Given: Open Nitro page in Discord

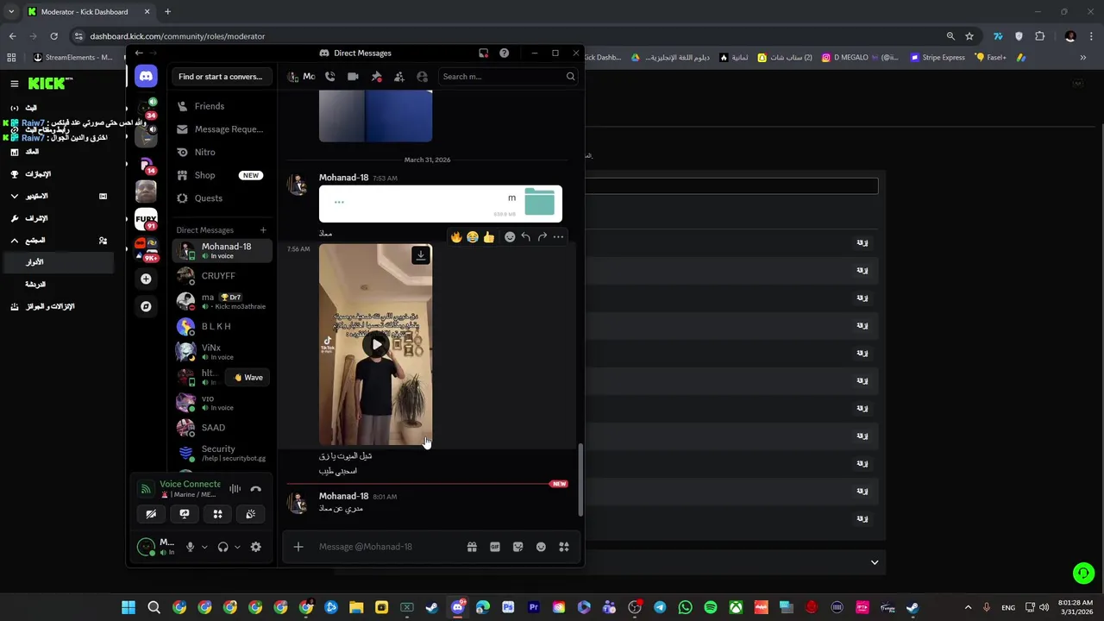Looking at the screenshot, I should (x=223, y=153).
